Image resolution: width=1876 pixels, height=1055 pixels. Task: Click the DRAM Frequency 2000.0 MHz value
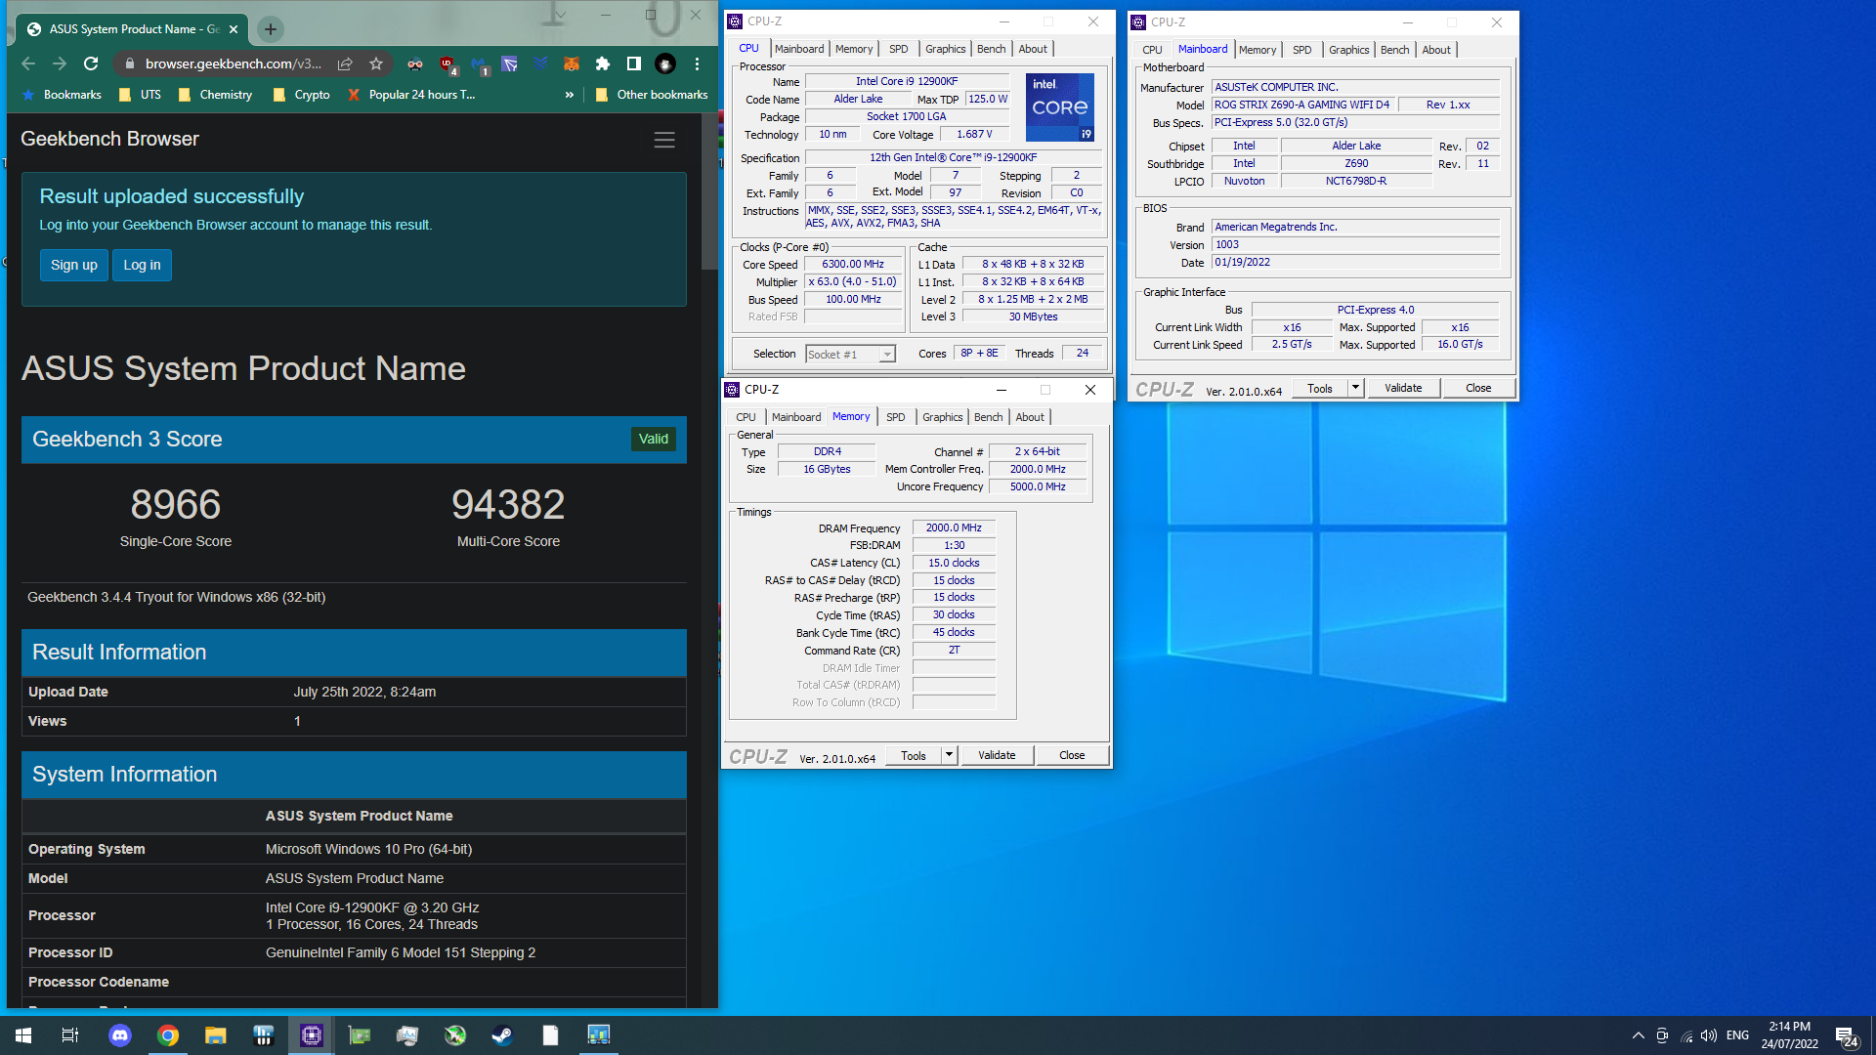pos(954,528)
